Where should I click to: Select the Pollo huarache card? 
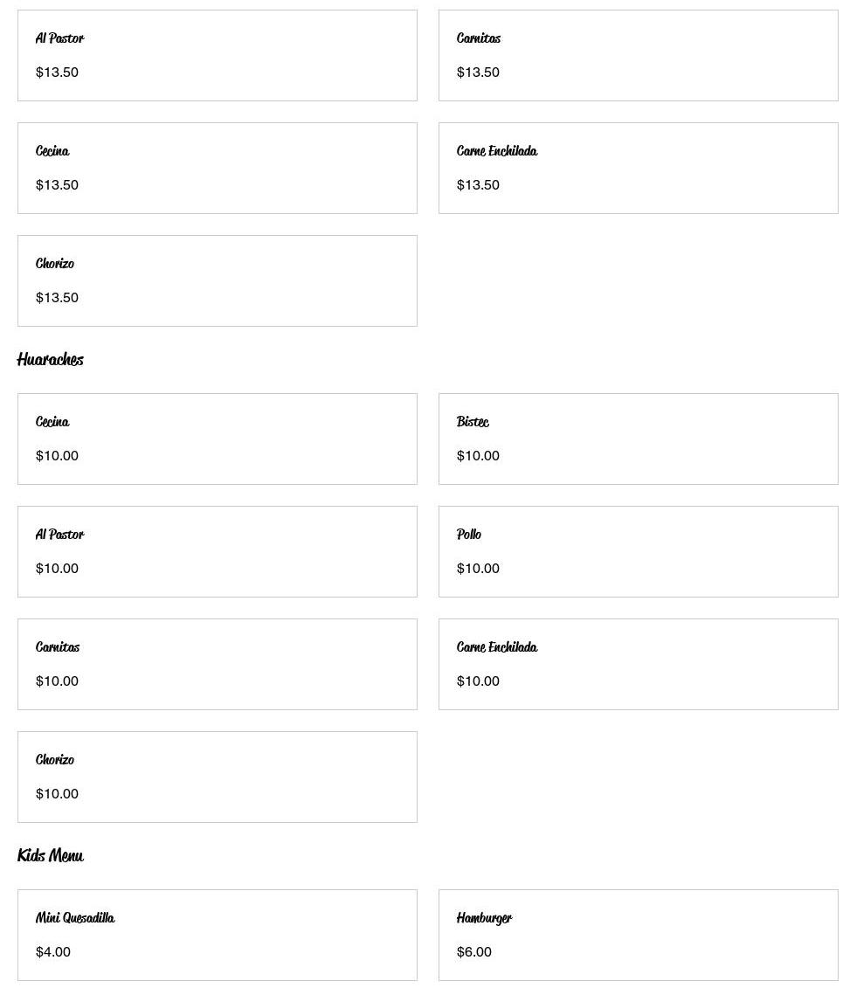638,551
